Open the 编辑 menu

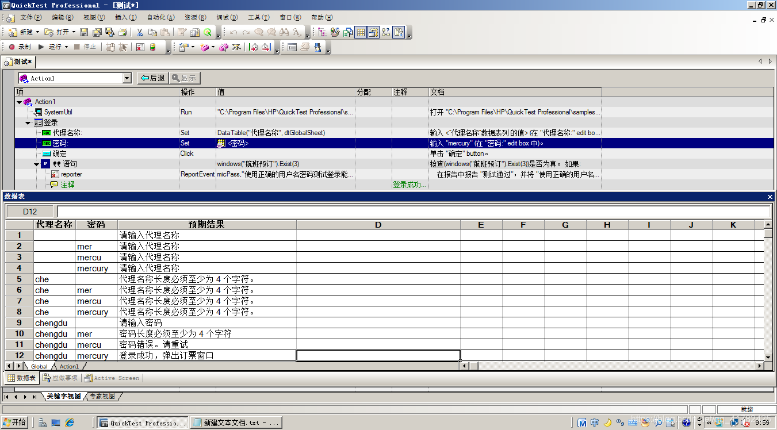(x=62, y=18)
